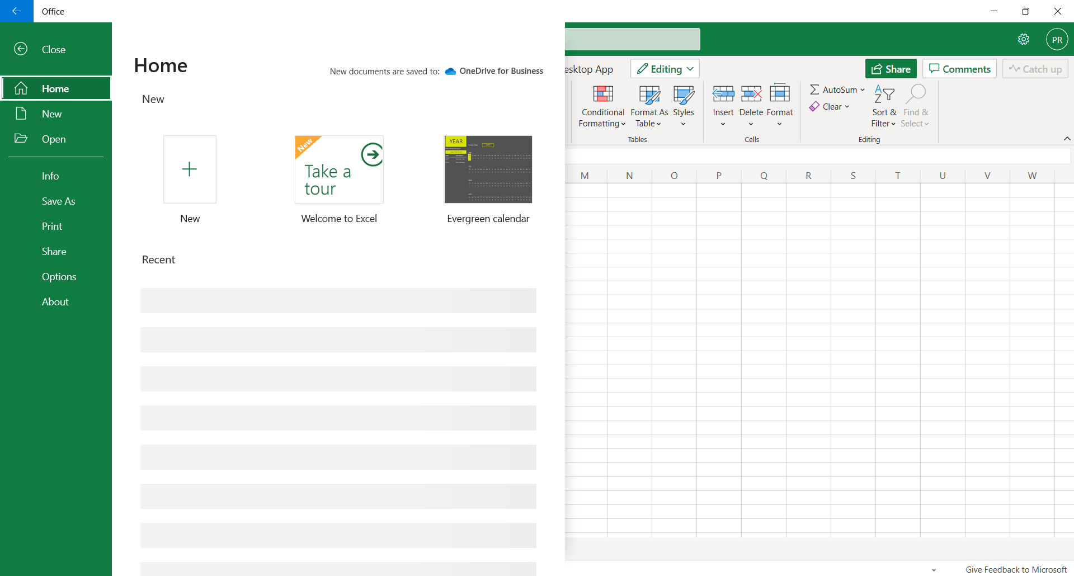This screenshot has width=1074, height=576.
Task: Click the plus icon to create blank workbook
Action: 190,169
